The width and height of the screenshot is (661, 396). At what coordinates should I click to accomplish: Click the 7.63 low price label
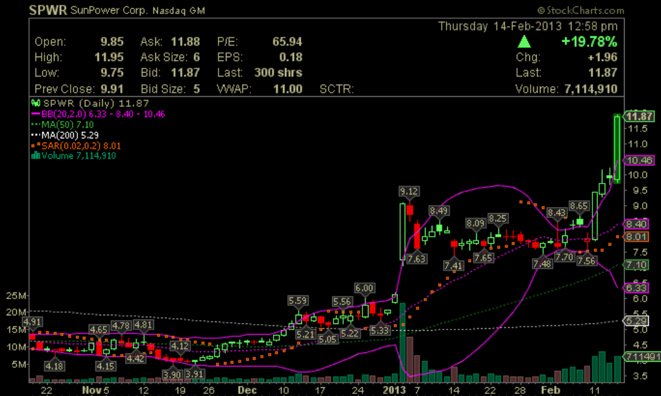(x=416, y=259)
